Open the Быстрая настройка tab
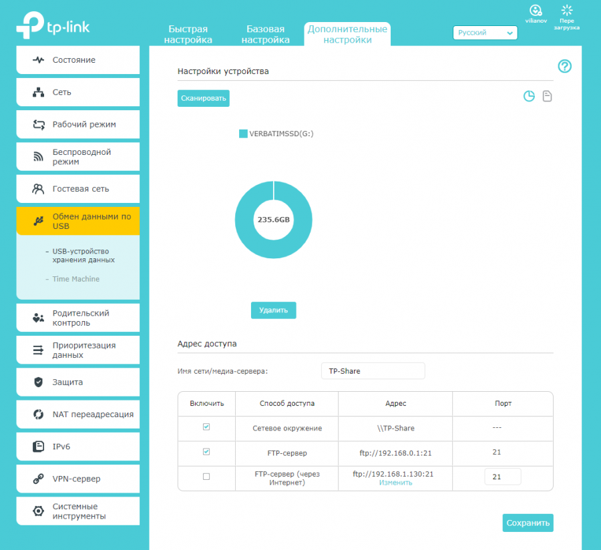 [188, 35]
